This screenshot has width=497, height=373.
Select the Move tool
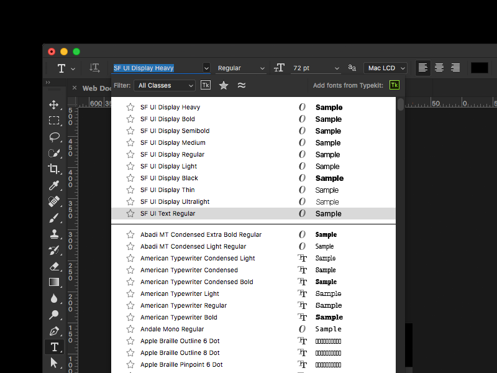[x=54, y=105]
